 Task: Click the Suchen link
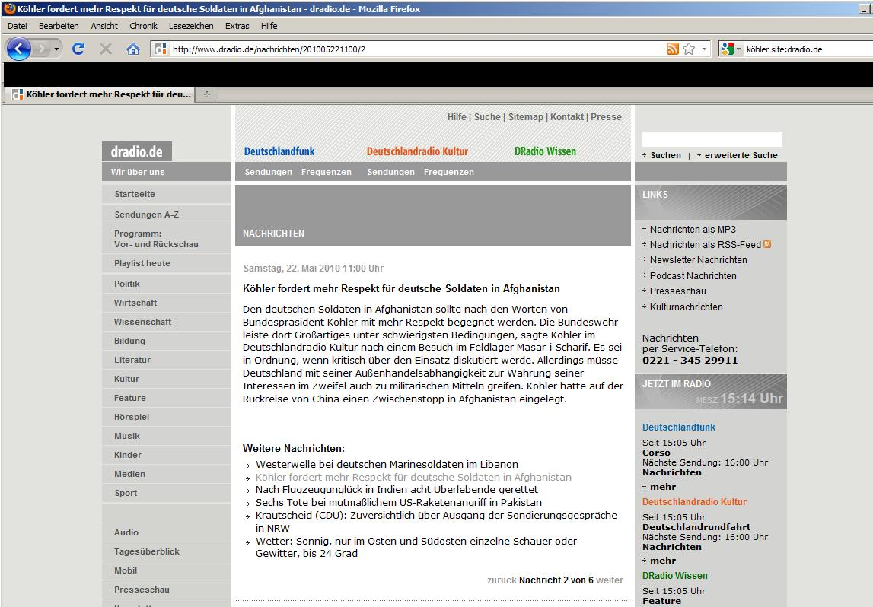coord(665,155)
